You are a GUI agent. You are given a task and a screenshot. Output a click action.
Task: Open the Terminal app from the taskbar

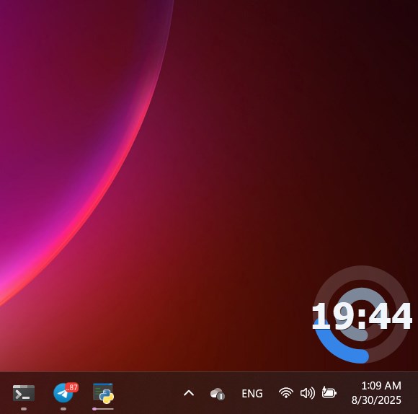click(x=24, y=393)
